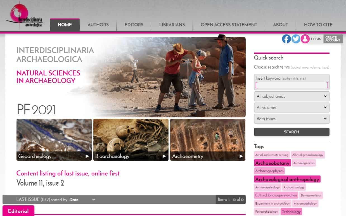Open the Twitter profile icon
Viewport: 346px width, 216px height.
(296, 39)
